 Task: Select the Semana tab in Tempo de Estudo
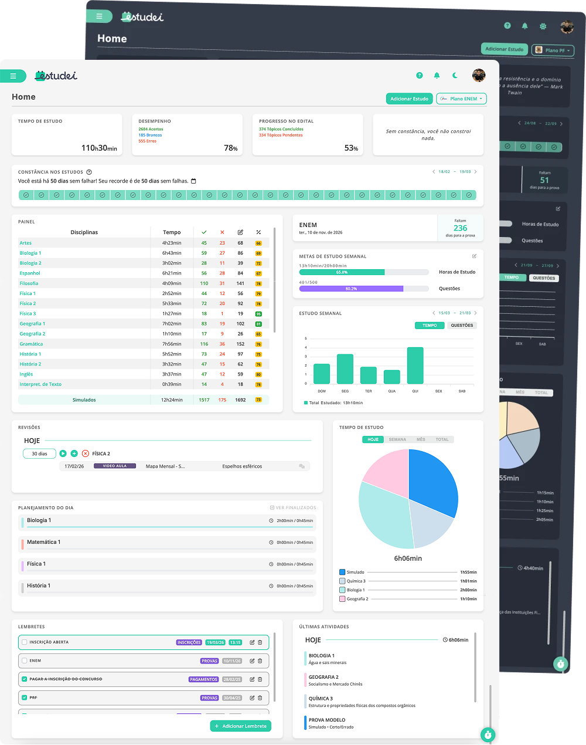397,439
